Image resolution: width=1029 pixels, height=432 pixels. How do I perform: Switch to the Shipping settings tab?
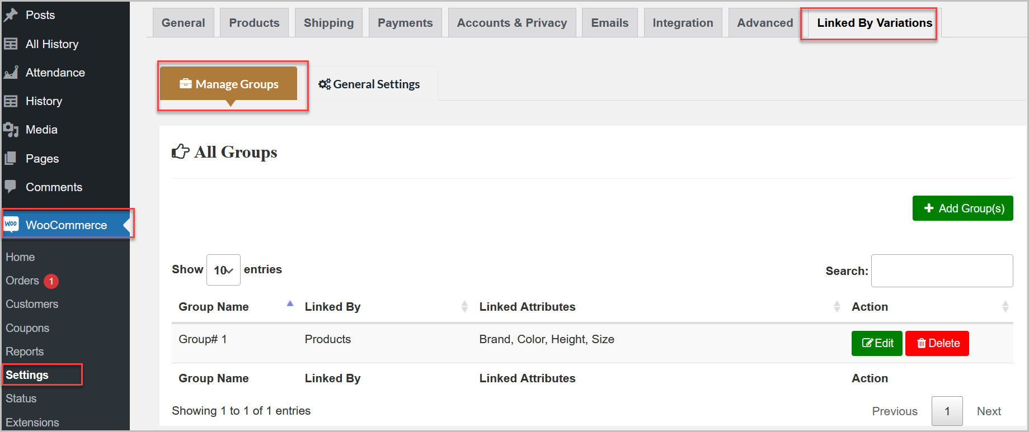[328, 23]
